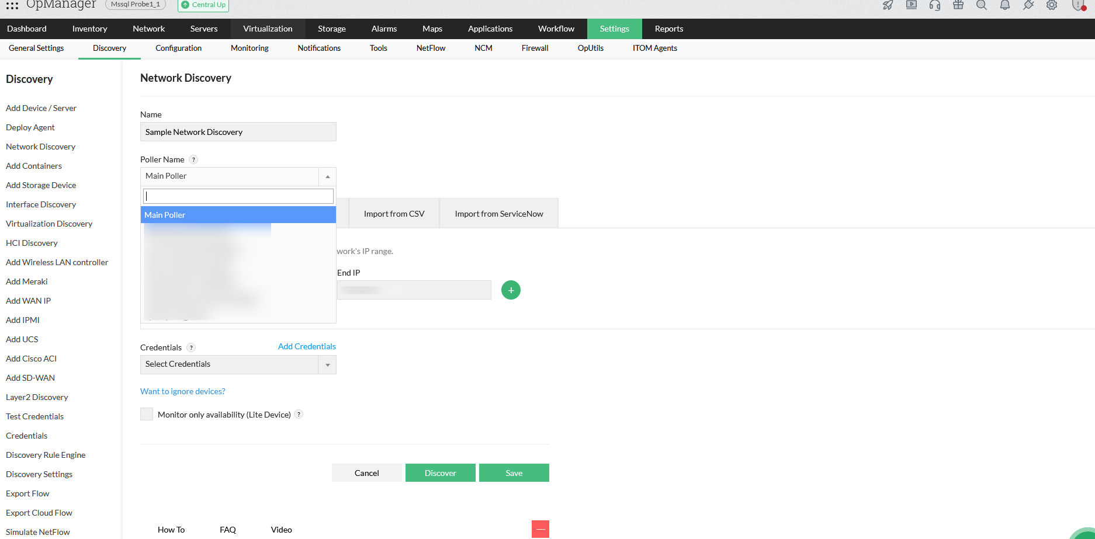Select the Import from CSV tab
The height and width of the screenshot is (539, 1095).
pyautogui.click(x=394, y=214)
